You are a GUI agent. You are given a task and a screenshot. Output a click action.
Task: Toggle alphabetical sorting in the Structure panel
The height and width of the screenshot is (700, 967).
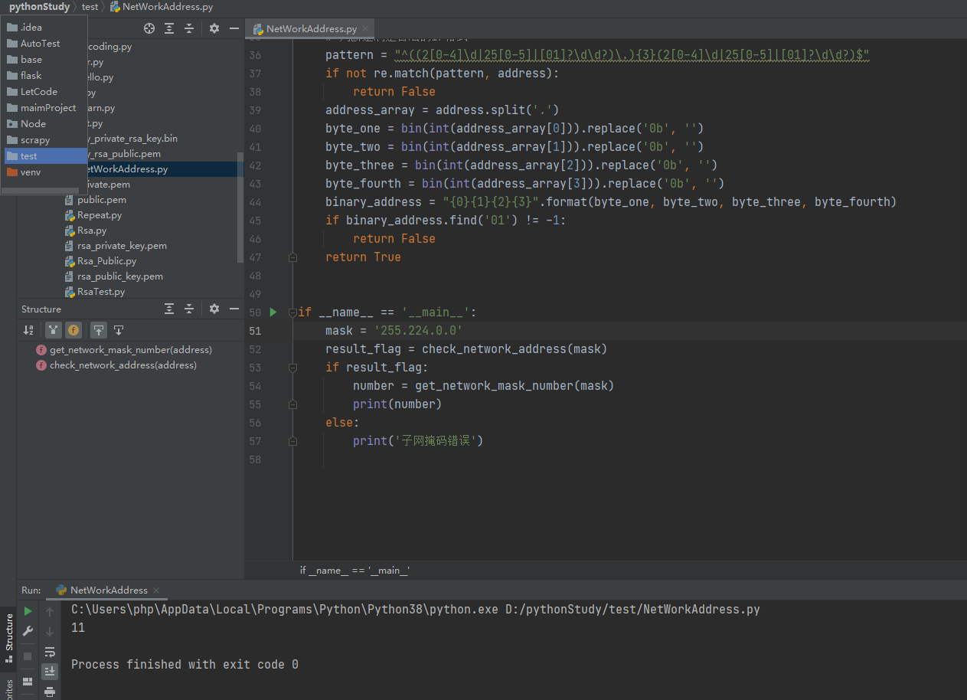[29, 329]
